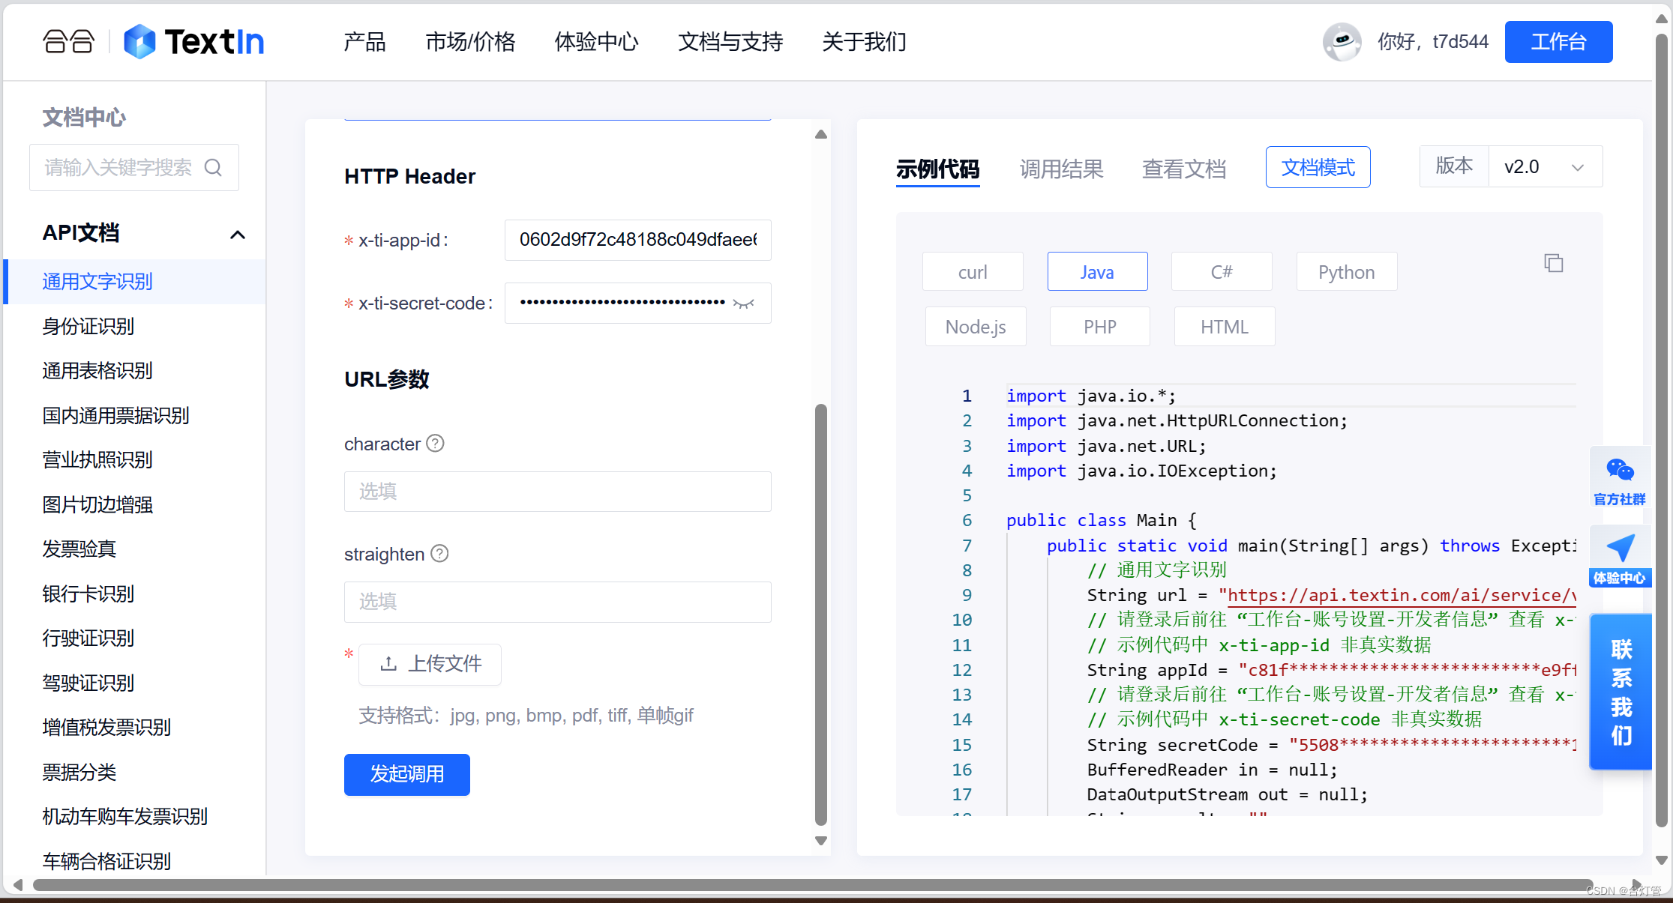Click the copy code icon
Image resolution: width=1673 pixels, height=903 pixels.
point(1553,263)
